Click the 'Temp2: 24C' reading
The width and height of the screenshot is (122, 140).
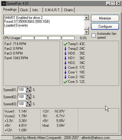pos(77,49)
